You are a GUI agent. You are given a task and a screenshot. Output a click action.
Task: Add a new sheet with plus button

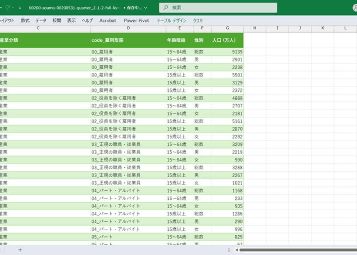pos(20,250)
